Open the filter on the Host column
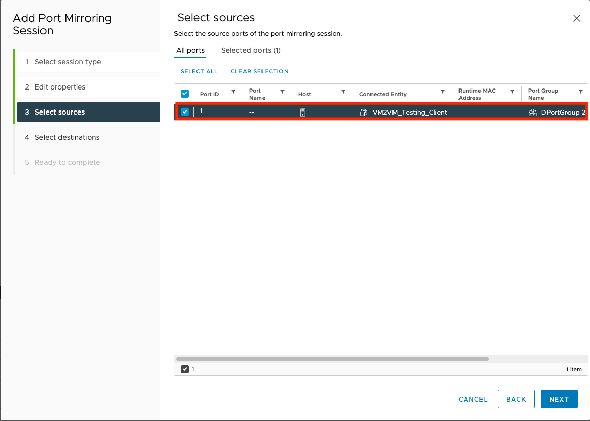Screen dimensions: 590x421 pyautogui.click(x=343, y=94)
